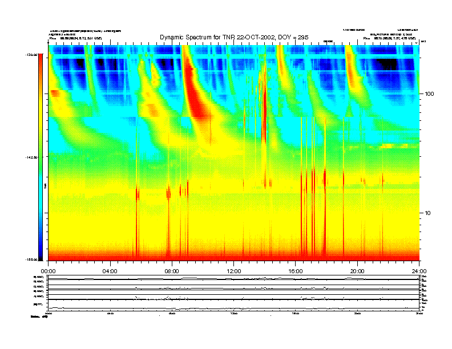The width and height of the screenshot is (452, 349).
Task: Click the 10 frequency axis label
Action: click(428, 213)
